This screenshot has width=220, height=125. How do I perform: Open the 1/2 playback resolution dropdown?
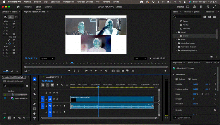point(140,58)
